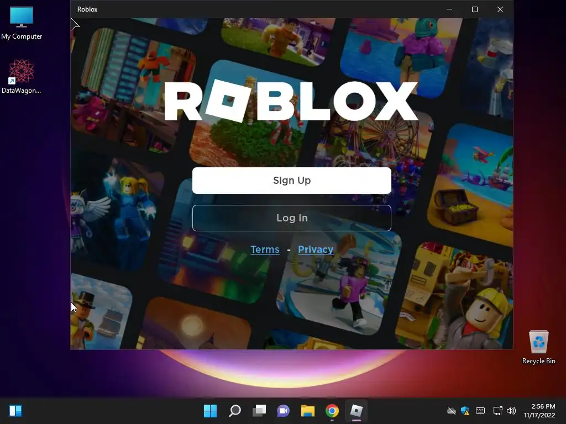Open My Computer desktop icon
Screen dimensions: 566x424
(x=22, y=23)
